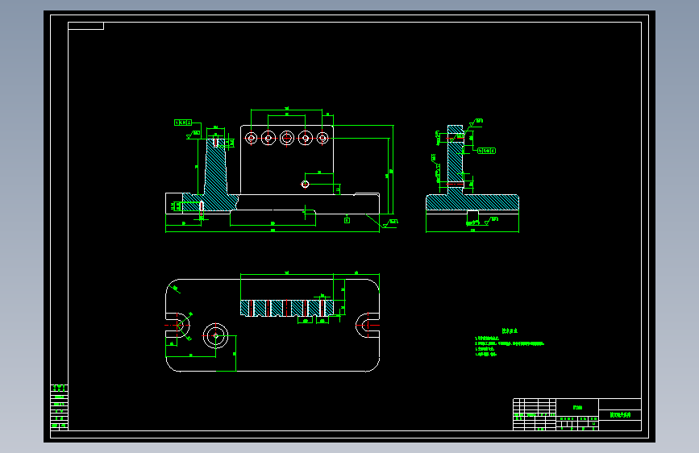Viewport: 699px width, 453px height.
Task: Select the largest middle hole in the five-hole row
Action: (287, 138)
